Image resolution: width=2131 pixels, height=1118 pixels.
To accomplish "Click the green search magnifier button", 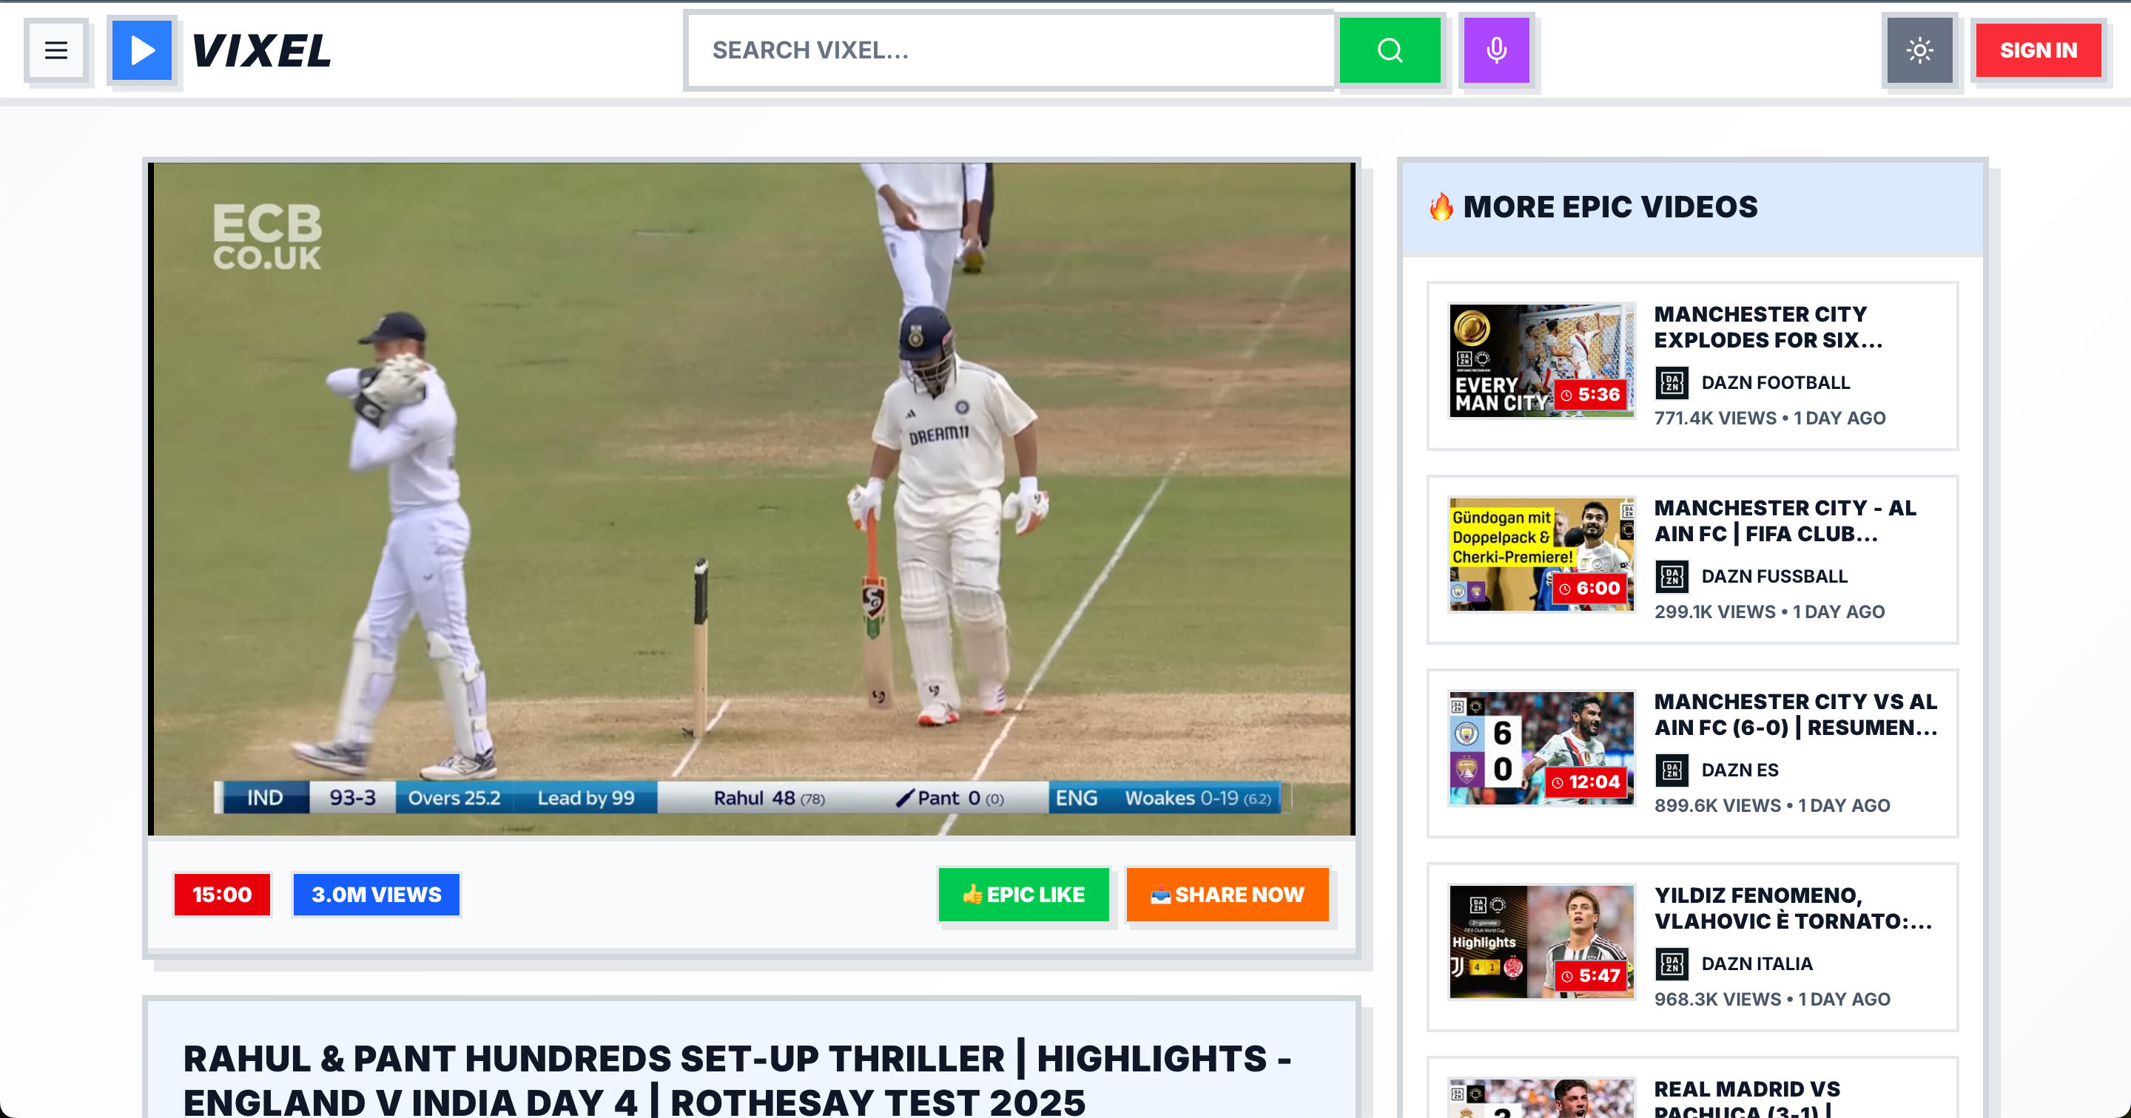I will [x=1390, y=50].
